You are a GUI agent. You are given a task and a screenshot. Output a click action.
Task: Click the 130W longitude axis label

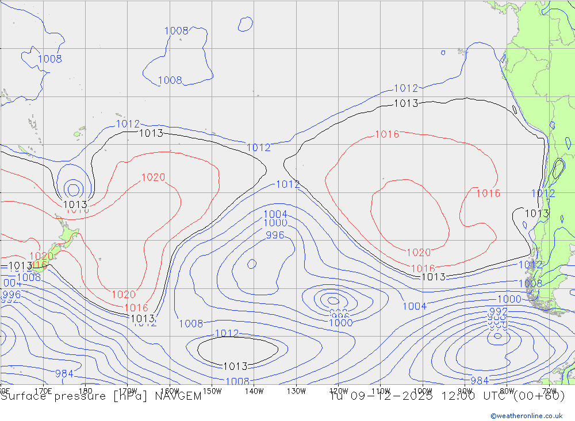[x=296, y=391]
